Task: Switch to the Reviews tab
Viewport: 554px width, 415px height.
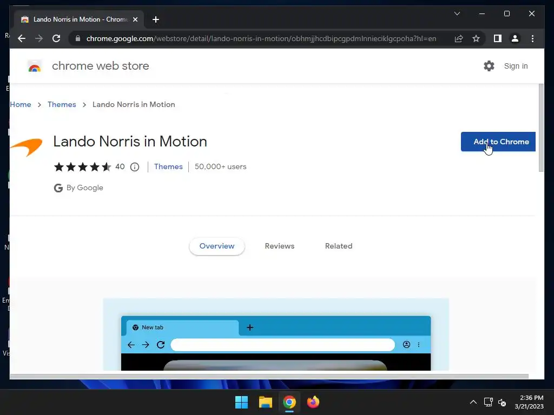Action: 280,246
